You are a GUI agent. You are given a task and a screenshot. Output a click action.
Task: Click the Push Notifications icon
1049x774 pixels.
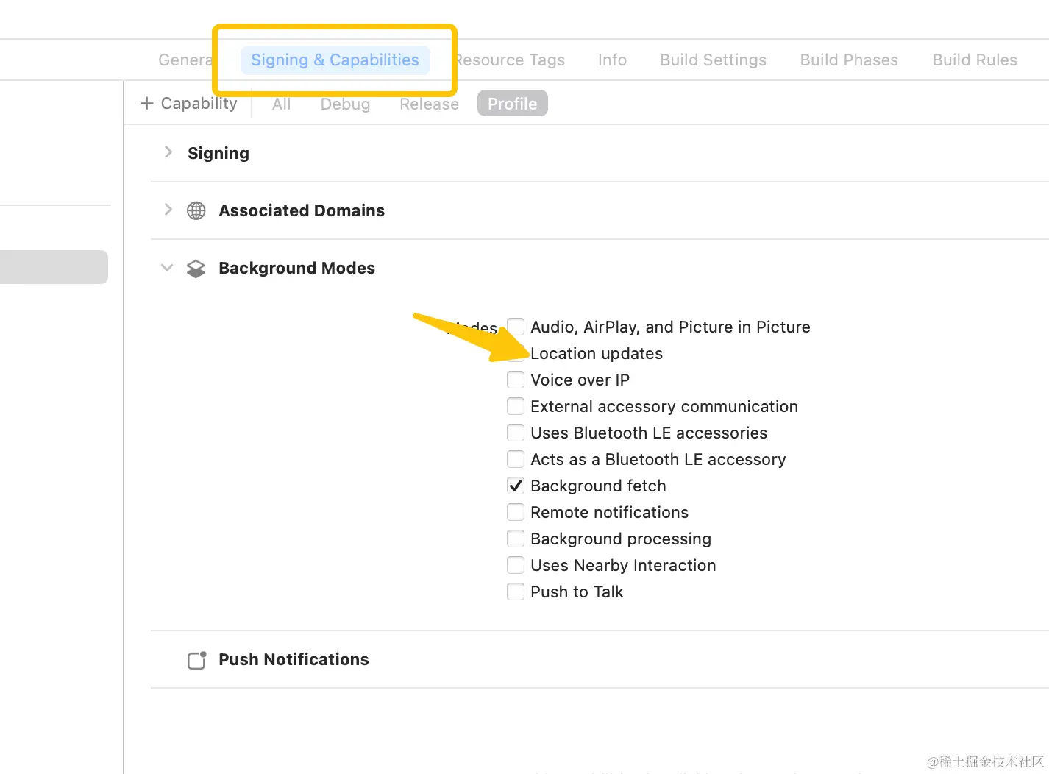point(196,660)
